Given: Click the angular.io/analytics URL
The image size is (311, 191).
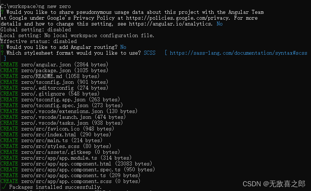Looking at the screenshot, I should 170,24.
